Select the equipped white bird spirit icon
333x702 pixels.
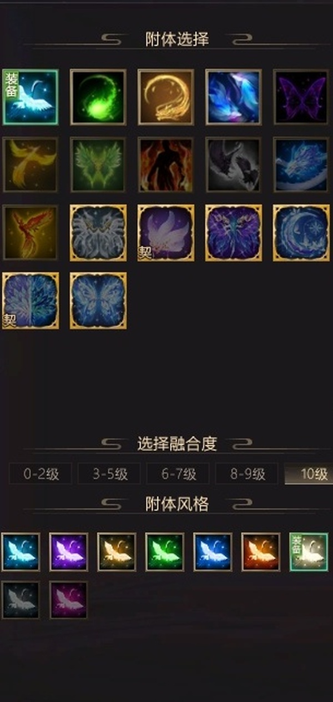coord(31,97)
